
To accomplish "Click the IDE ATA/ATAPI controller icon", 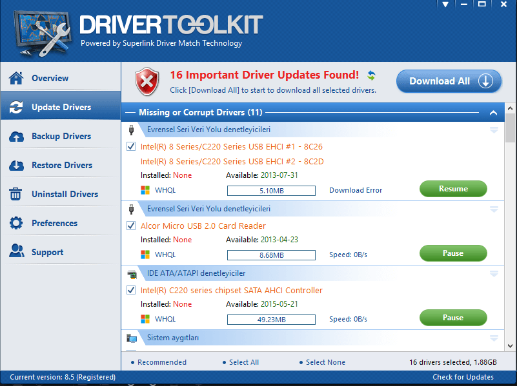I will coord(132,274).
